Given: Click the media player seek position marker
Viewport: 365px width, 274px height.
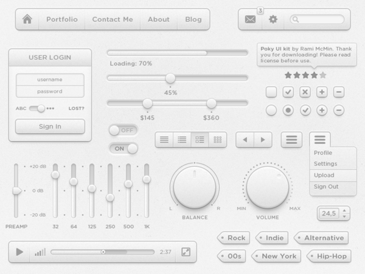Looking at the screenshot, I should (x=103, y=252).
